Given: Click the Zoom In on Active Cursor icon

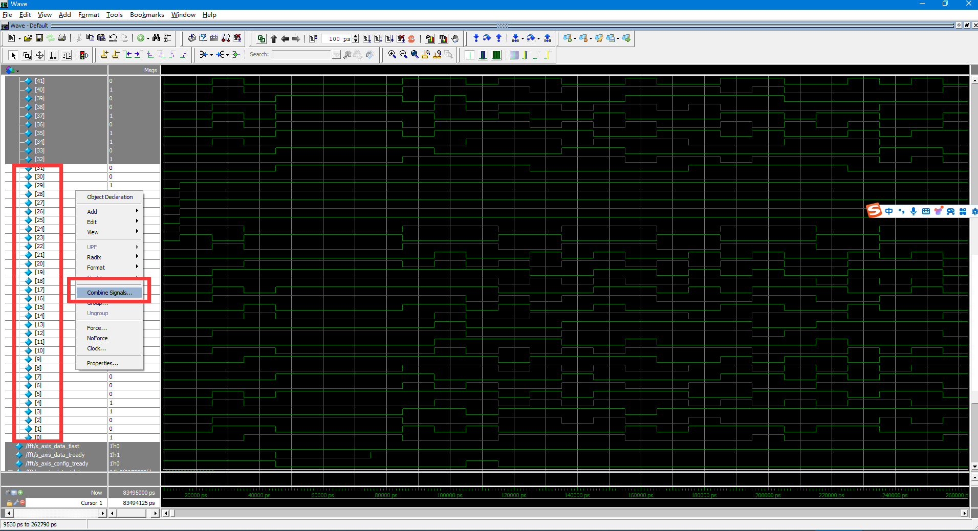Looking at the screenshot, I should 426,55.
